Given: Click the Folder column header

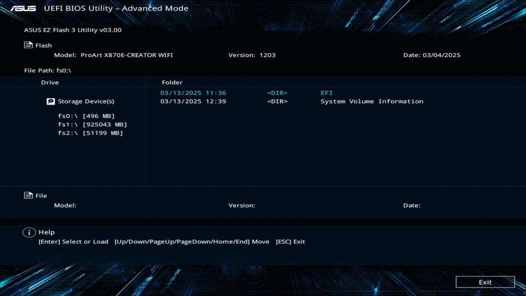Looking at the screenshot, I should pos(172,82).
